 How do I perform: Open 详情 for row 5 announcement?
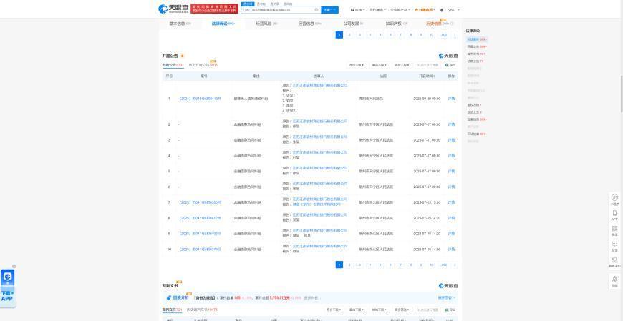point(451,172)
